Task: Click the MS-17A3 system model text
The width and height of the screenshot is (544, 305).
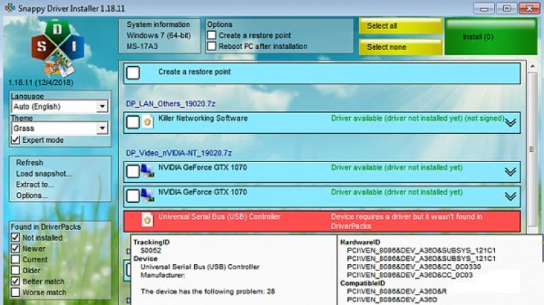Action: click(142, 46)
